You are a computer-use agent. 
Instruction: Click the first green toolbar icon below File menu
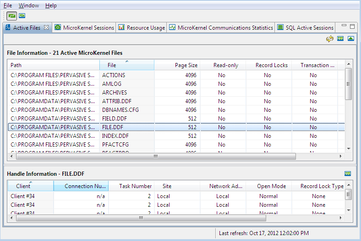[x=11, y=16]
